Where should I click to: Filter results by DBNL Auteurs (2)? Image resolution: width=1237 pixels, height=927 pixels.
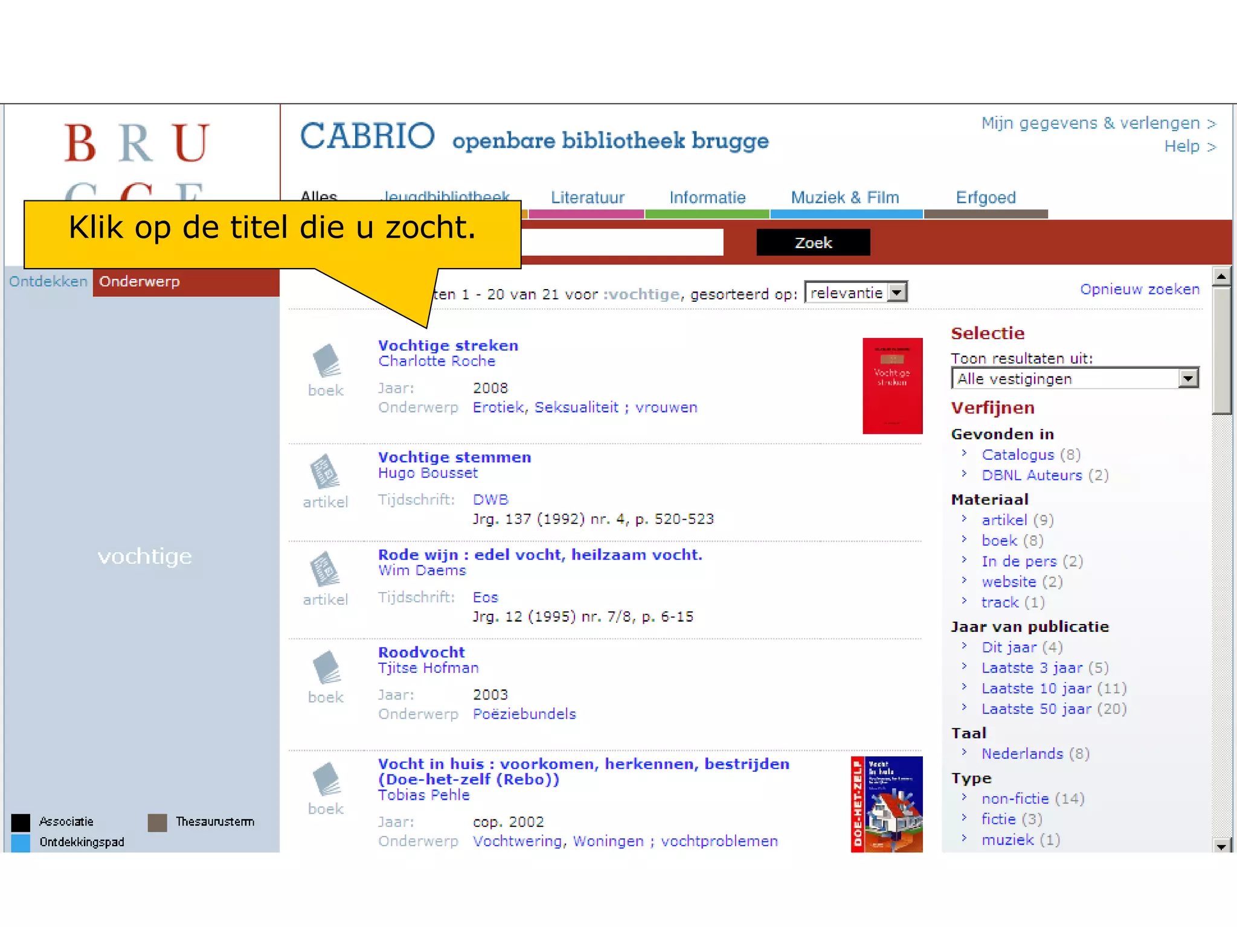point(1045,475)
